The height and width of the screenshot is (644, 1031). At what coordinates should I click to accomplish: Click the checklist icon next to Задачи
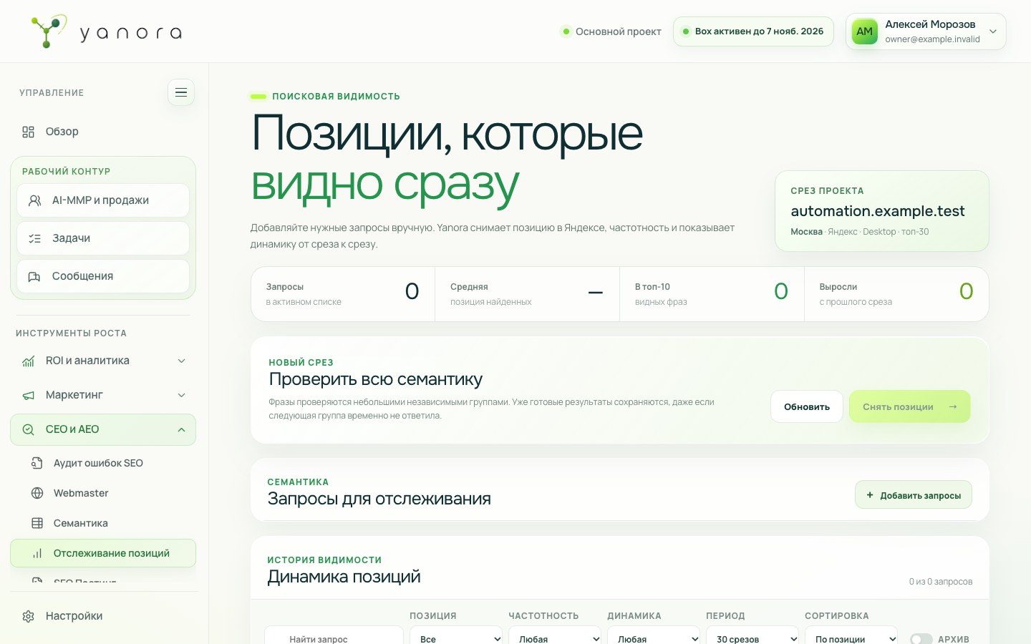pos(34,238)
